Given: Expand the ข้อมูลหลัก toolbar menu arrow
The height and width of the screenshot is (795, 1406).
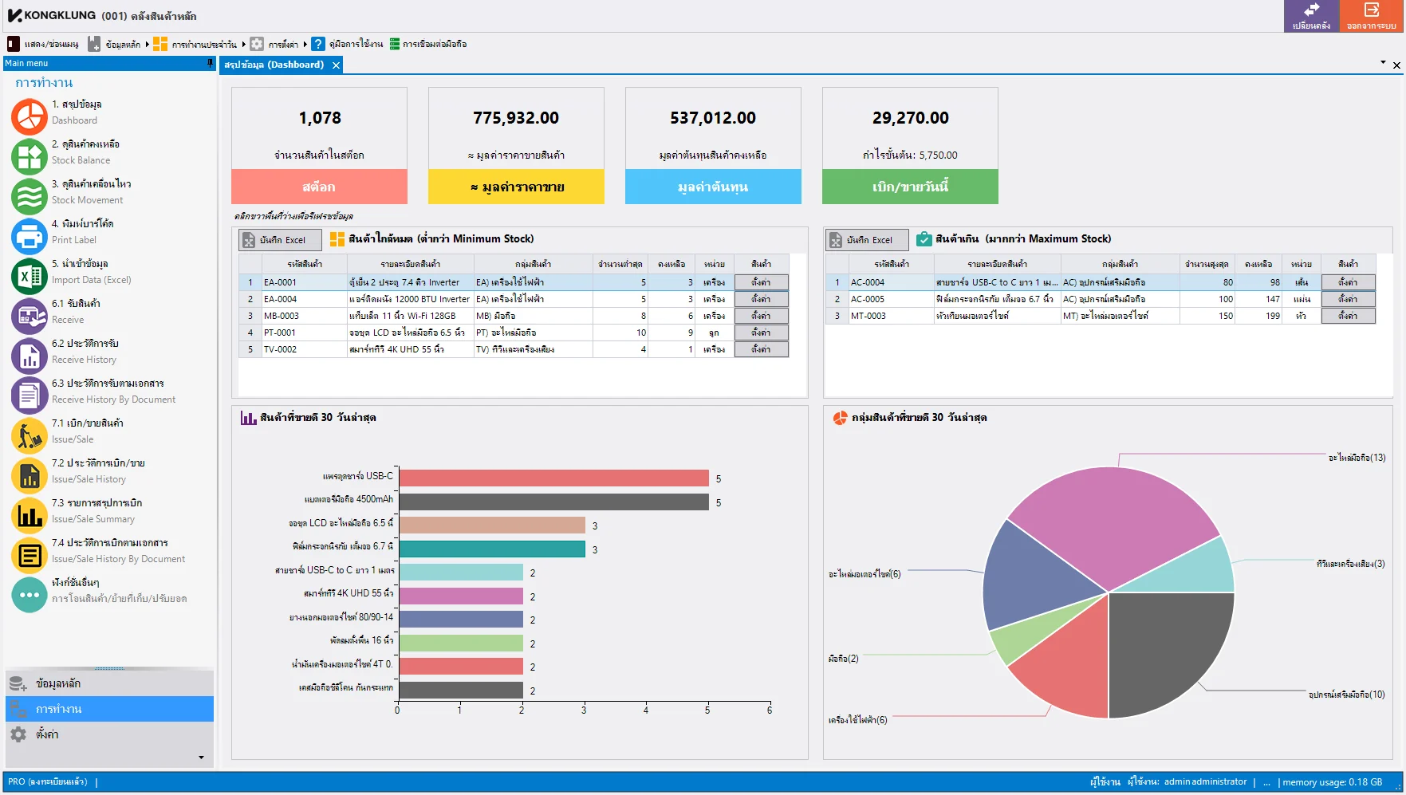Looking at the screenshot, I should 148,44.
